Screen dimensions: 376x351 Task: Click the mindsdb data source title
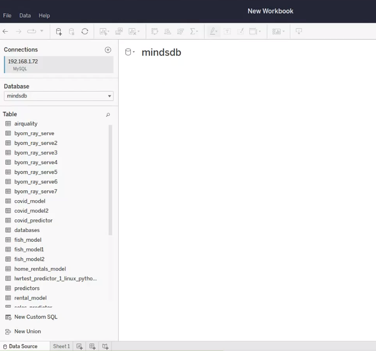(161, 53)
